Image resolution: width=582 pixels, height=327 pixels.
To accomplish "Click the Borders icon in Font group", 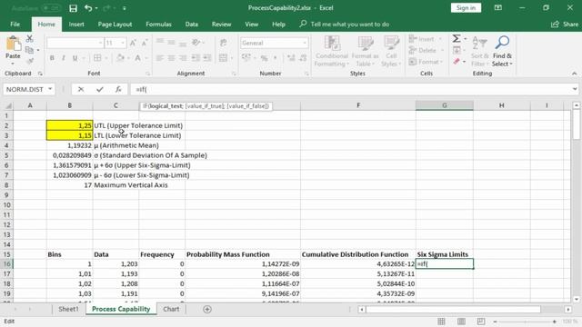I will [x=97, y=58].
